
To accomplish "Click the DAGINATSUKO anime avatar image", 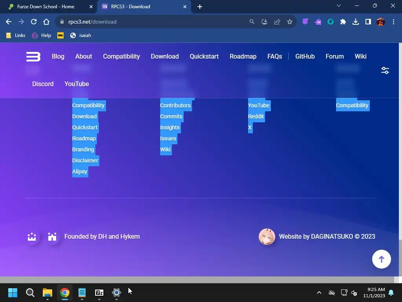I will (x=267, y=236).
